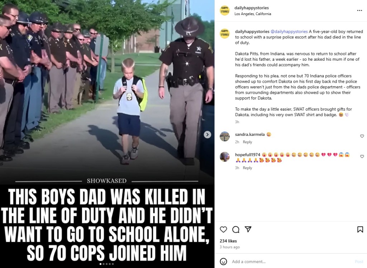
Task: Reply to sandra.karmela's comment
Action: coord(247,142)
